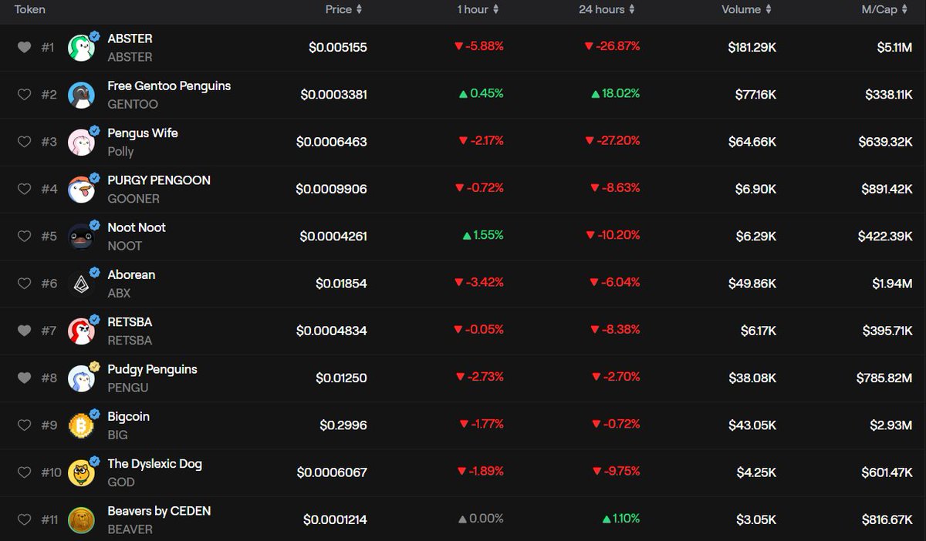Click the price $0.2996
Viewport: 926px width, 541px height.
click(x=343, y=425)
